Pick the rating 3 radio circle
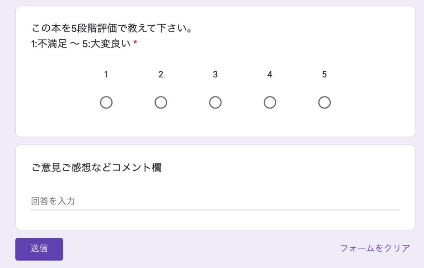The image size is (424, 268). (215, 102)
